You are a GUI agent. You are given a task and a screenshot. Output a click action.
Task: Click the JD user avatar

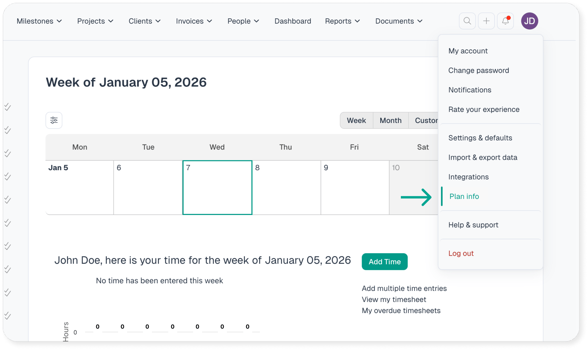529,21
